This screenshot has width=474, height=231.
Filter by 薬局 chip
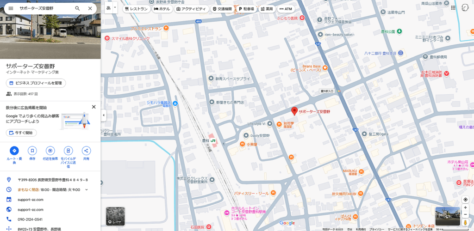tap(267, 9)
